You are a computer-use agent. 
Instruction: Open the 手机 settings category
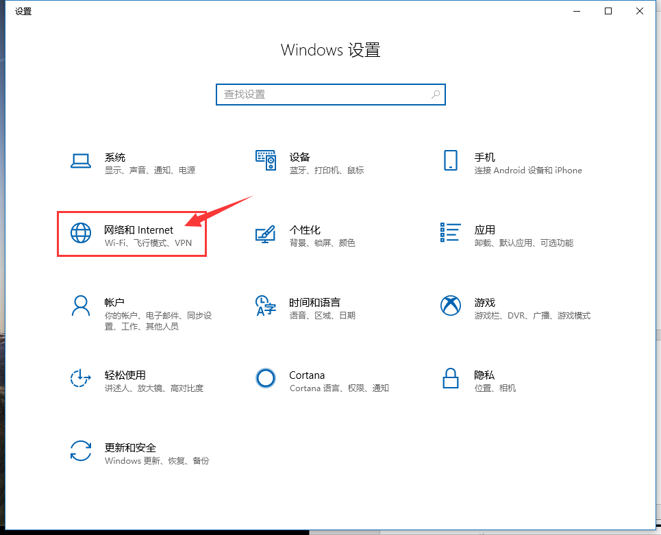[x=485, y=158]
